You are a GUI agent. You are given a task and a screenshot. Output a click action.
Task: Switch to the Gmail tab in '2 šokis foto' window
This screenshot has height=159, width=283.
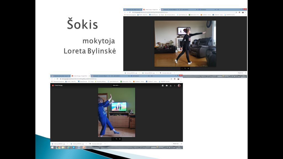(x=100, y=76)
